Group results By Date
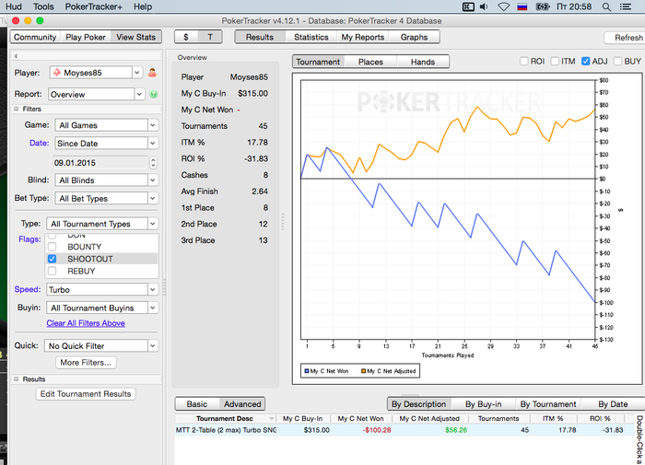This screenshot has height=465, width=645. [613, 404]
